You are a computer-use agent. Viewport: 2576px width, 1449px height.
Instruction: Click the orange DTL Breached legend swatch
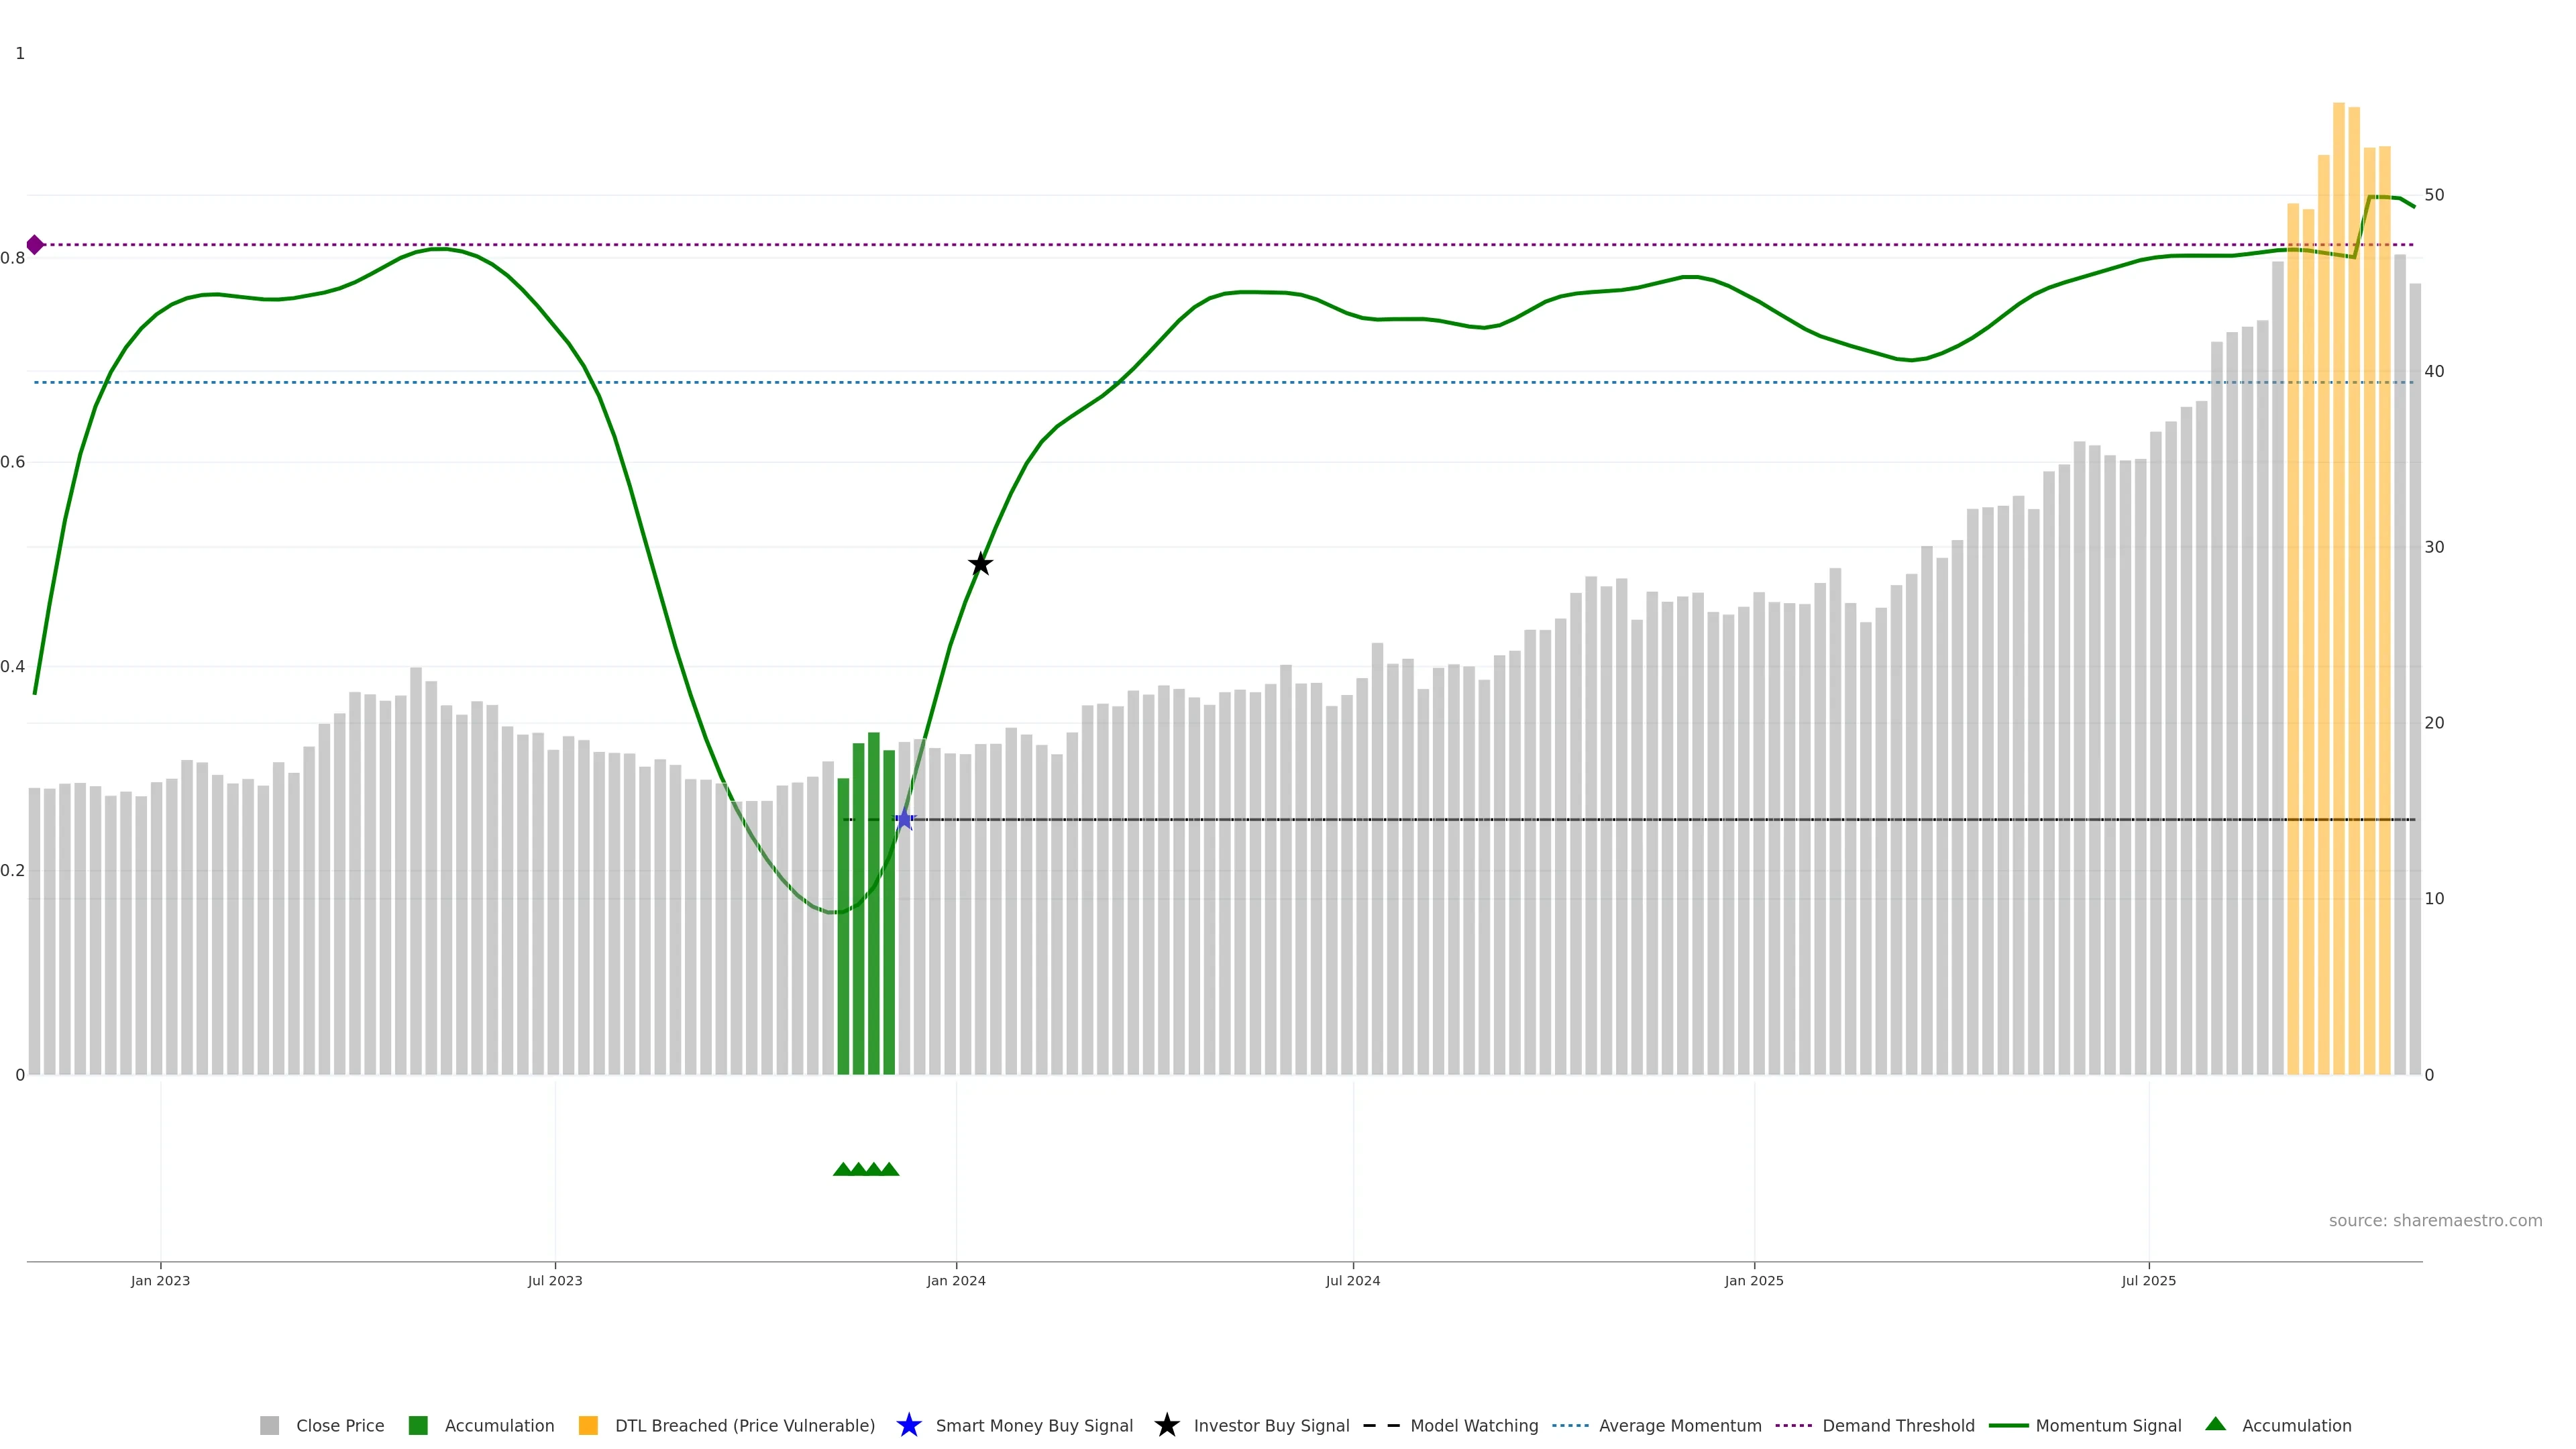coord(588,1425)
